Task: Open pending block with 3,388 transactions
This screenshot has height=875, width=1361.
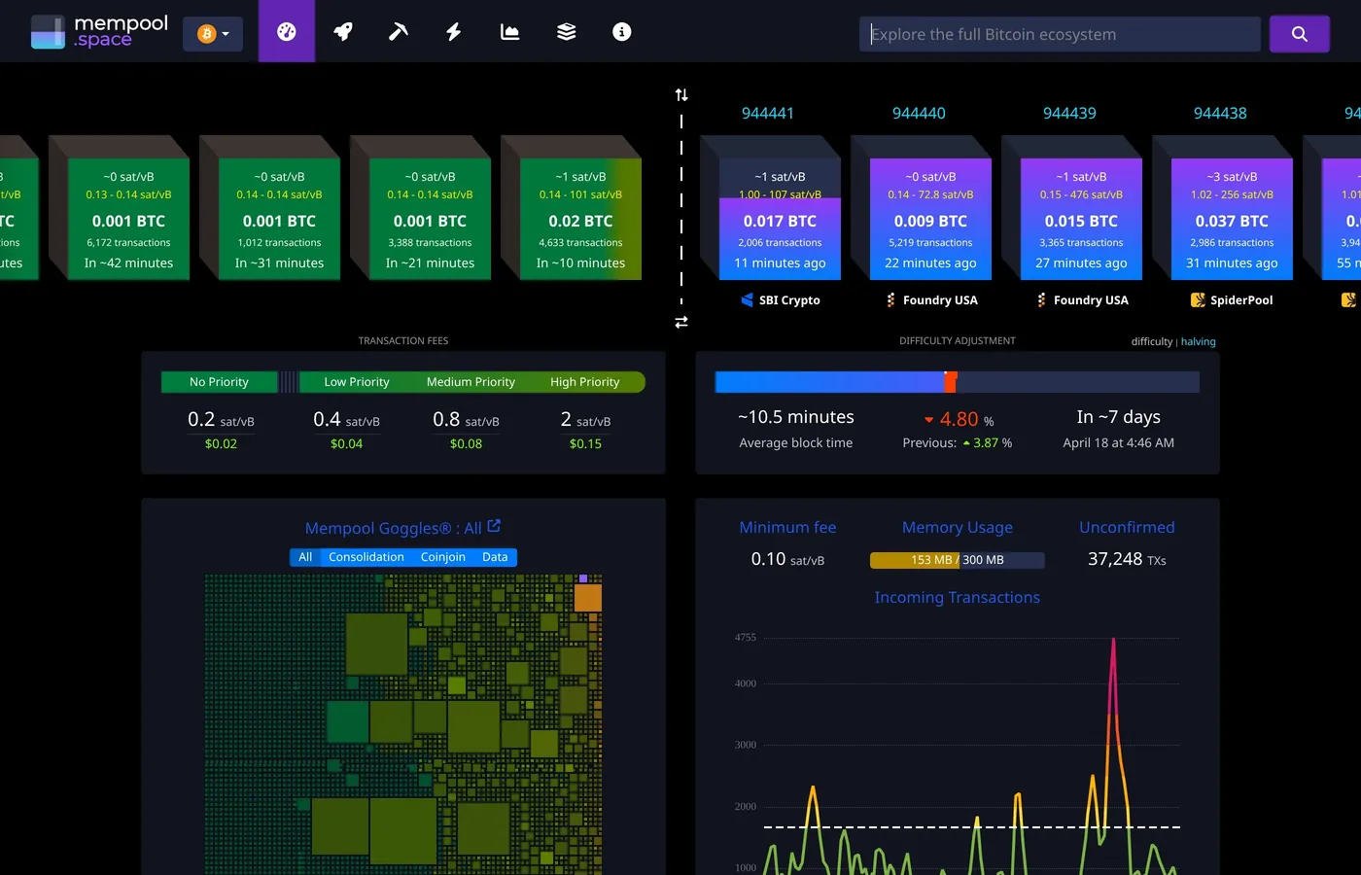Action: [x=430, y=219]
